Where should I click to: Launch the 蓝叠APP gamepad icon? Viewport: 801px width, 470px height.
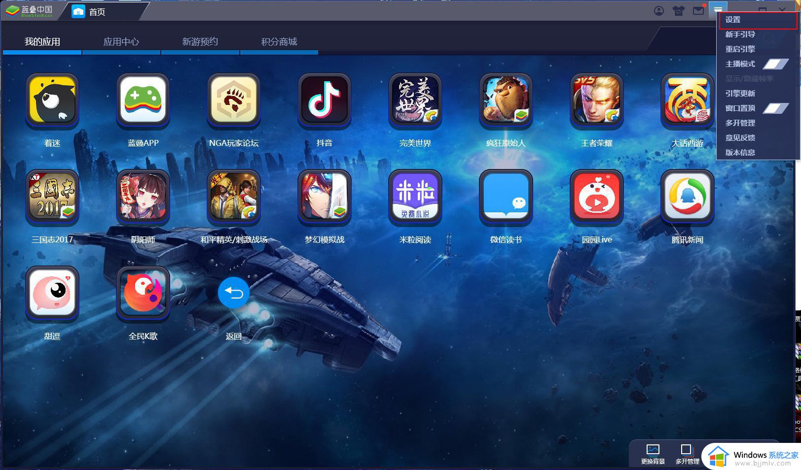pyautogui.click(x=143, y=100)
